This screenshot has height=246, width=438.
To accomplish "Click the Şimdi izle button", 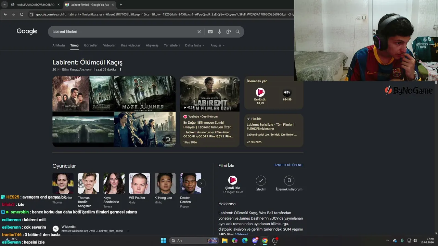I will point(233,184).
